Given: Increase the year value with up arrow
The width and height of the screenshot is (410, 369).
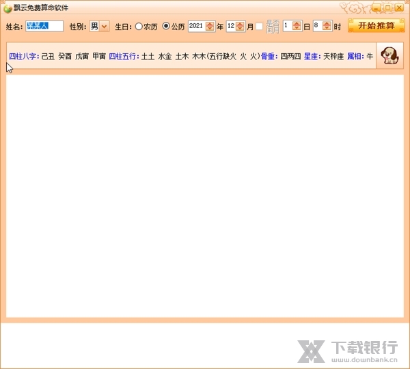Looking at the screenshot, I should (x=210, y=24).
